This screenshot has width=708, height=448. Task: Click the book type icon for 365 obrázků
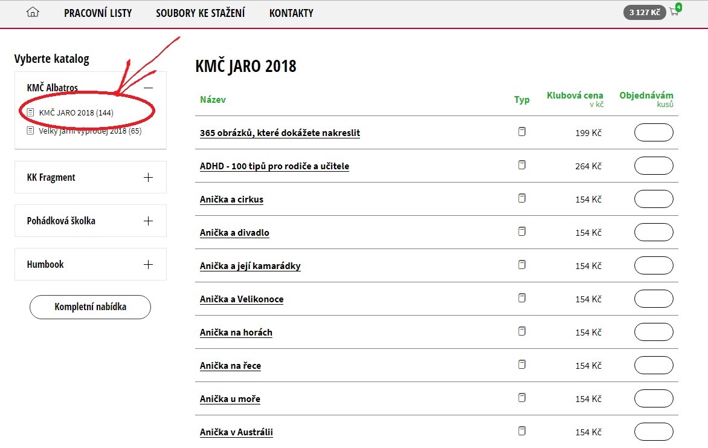521,132
